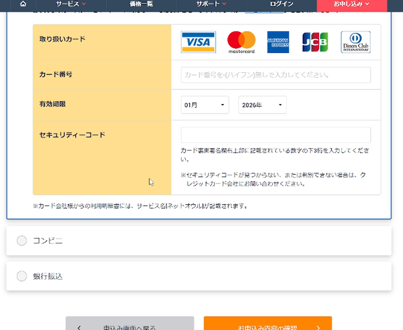The width and height of the screenshot is (403, 330).
Task: Click the 有効期限 label
Action: 52,104
